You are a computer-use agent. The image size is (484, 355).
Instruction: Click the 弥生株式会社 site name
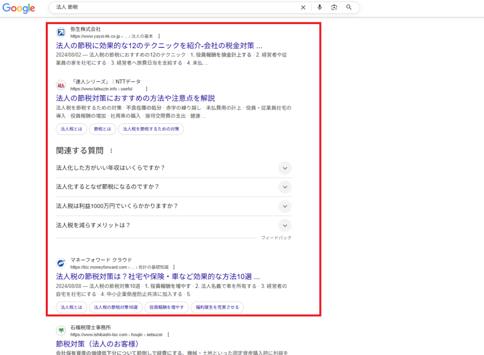[x=86, y=29]
